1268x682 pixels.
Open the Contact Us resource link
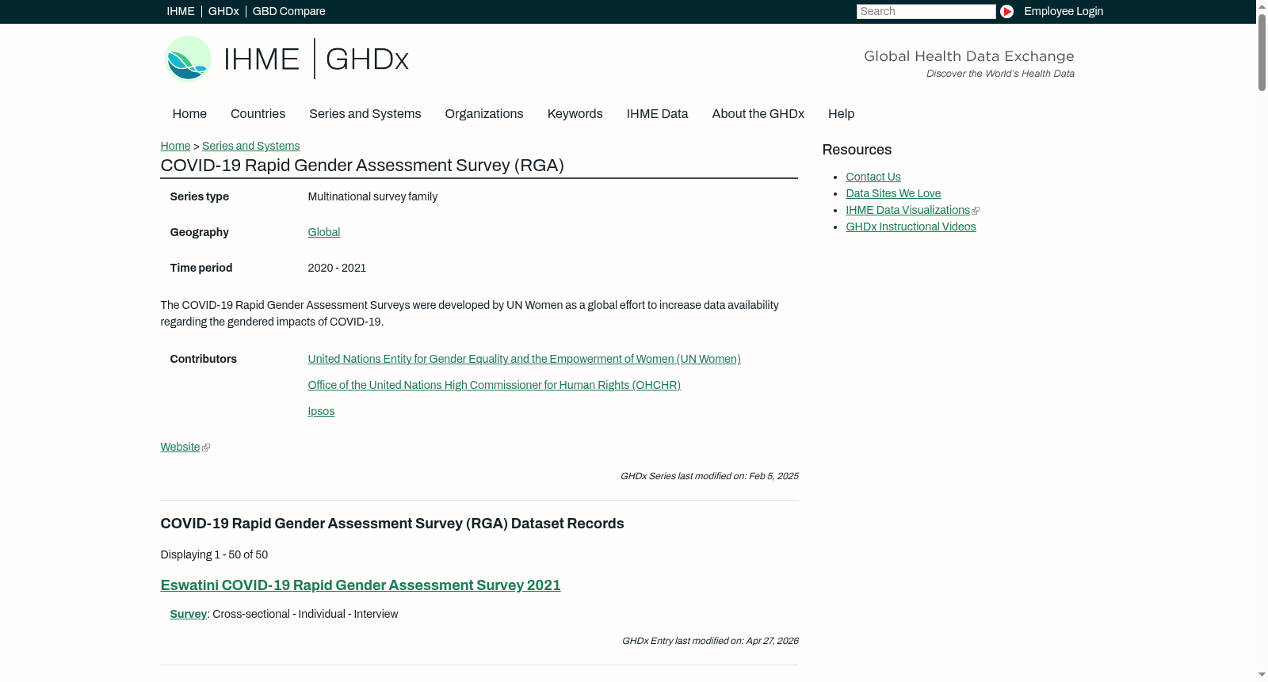click(x=873, y=177)
